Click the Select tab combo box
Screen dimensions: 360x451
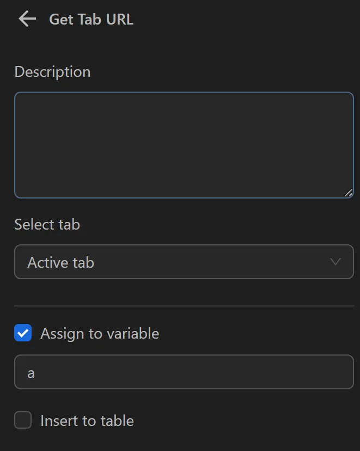pos(184,262)
